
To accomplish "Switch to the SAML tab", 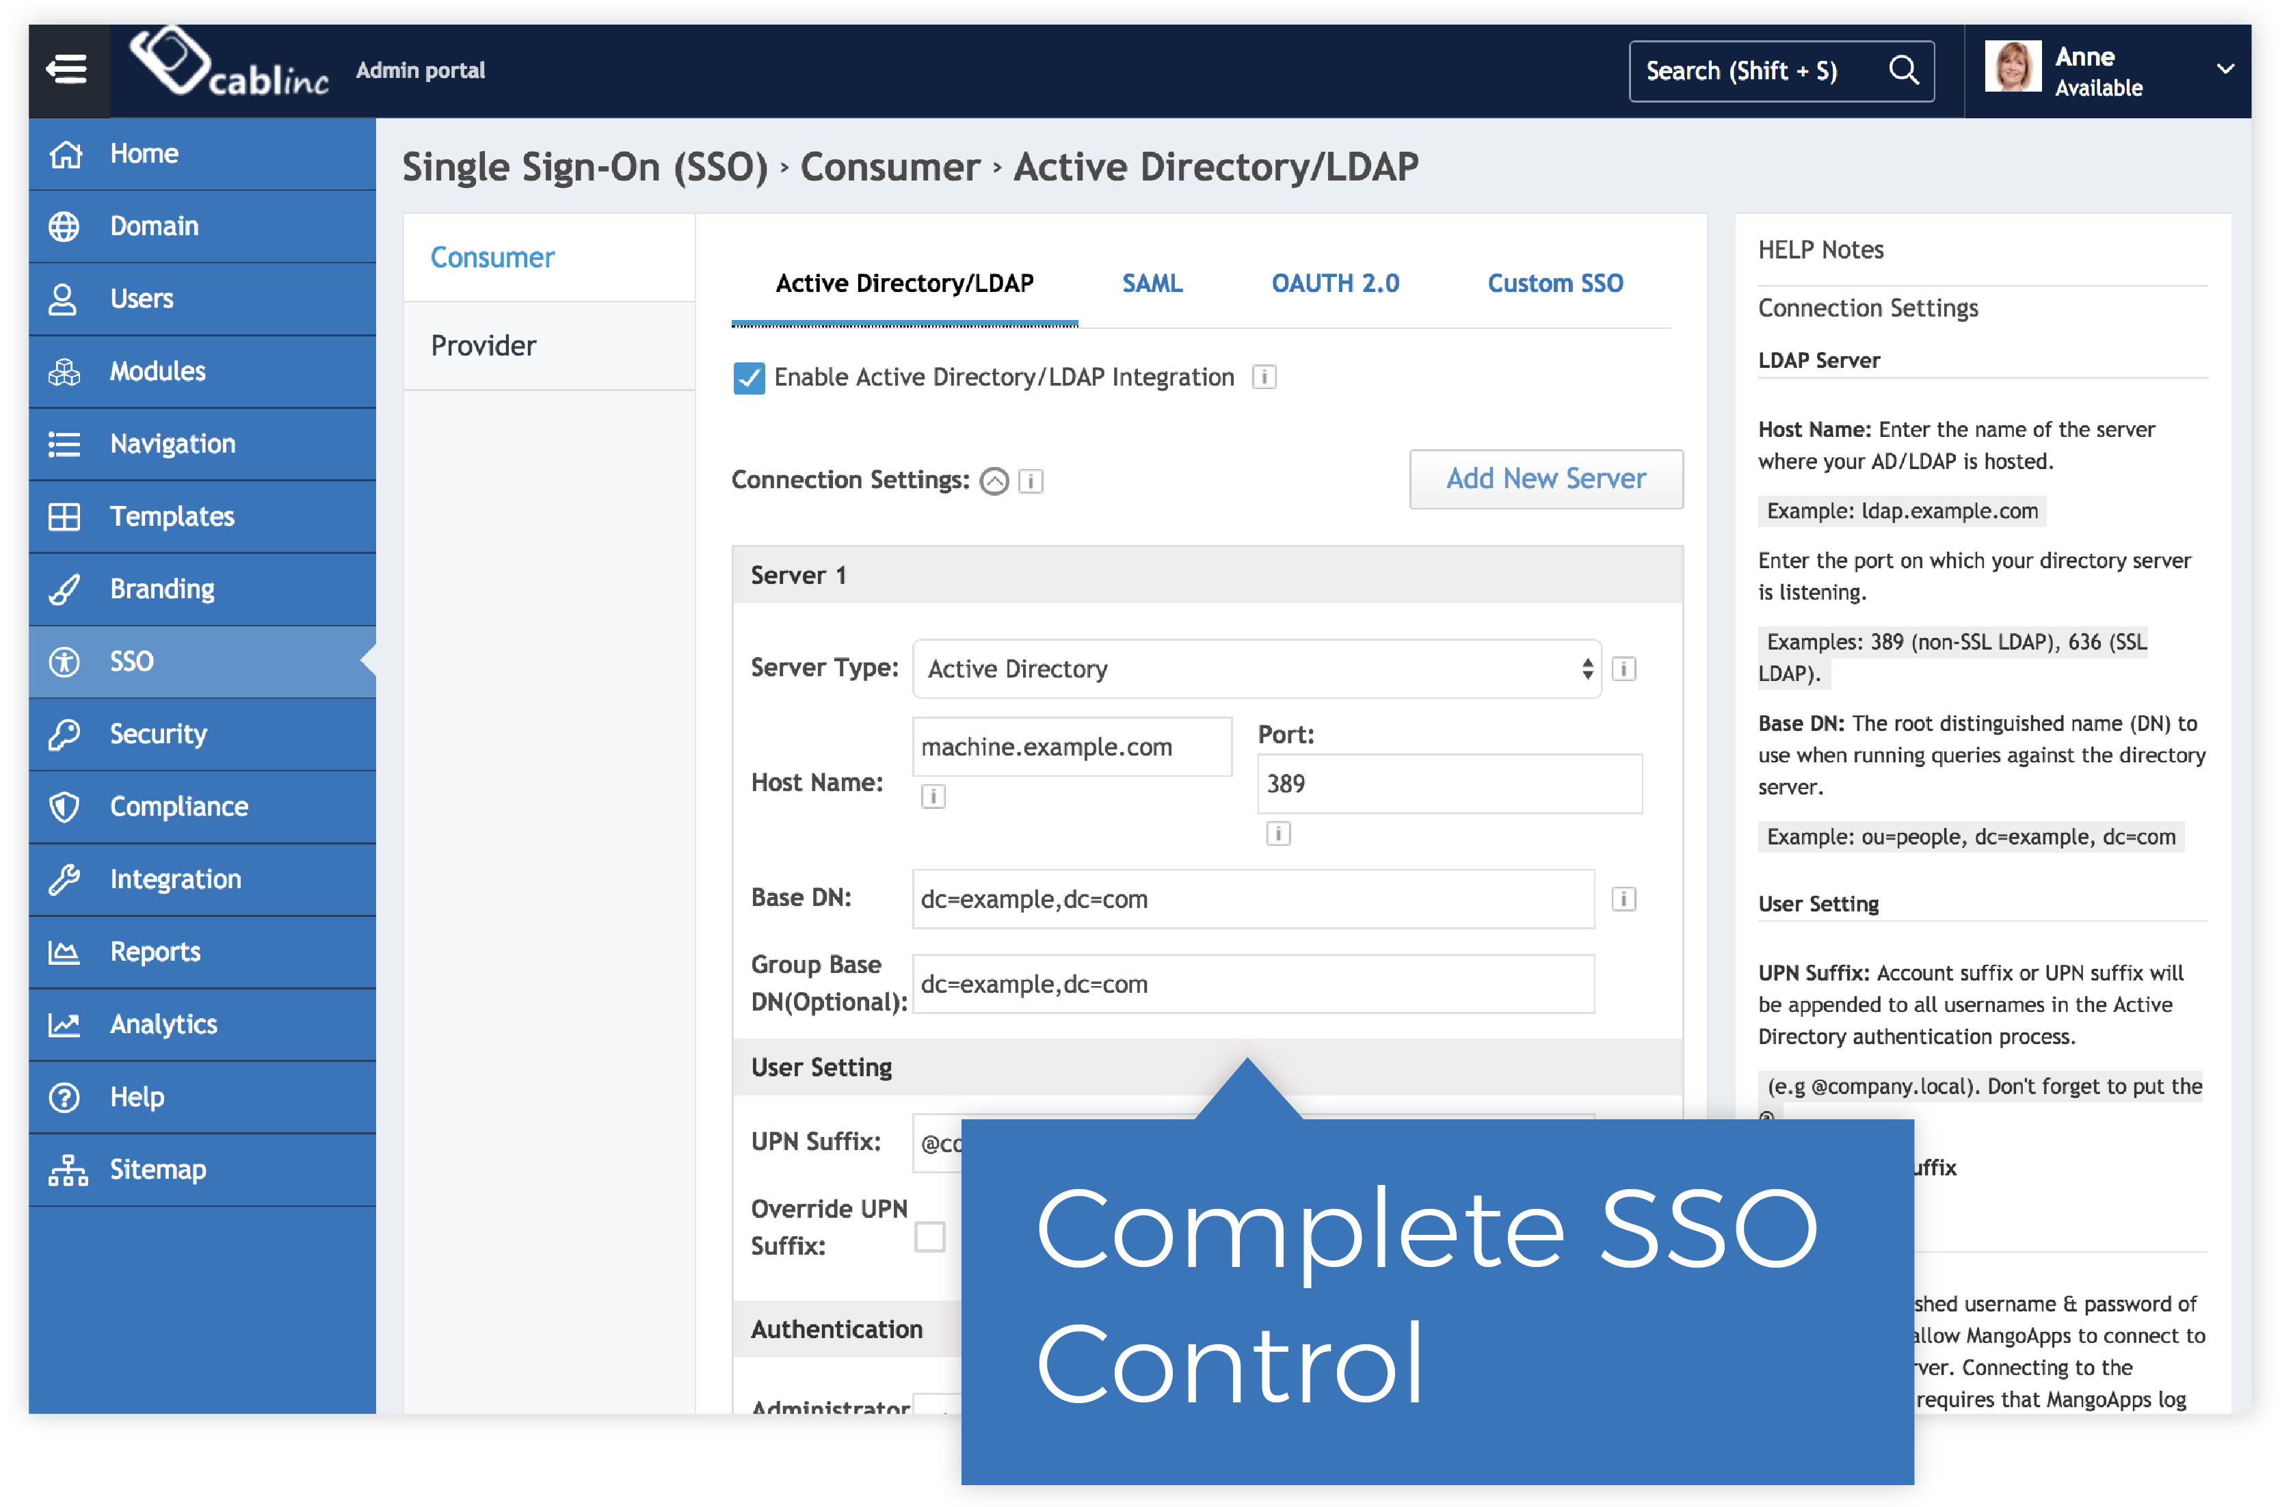I will [x=1152, y=284].
